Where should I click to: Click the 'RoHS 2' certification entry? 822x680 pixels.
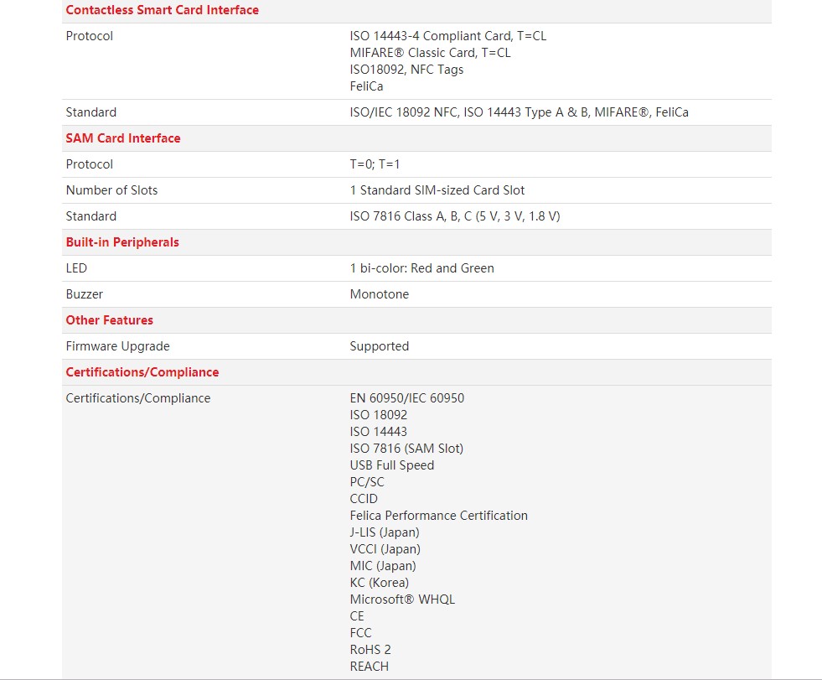click(370, 650)
